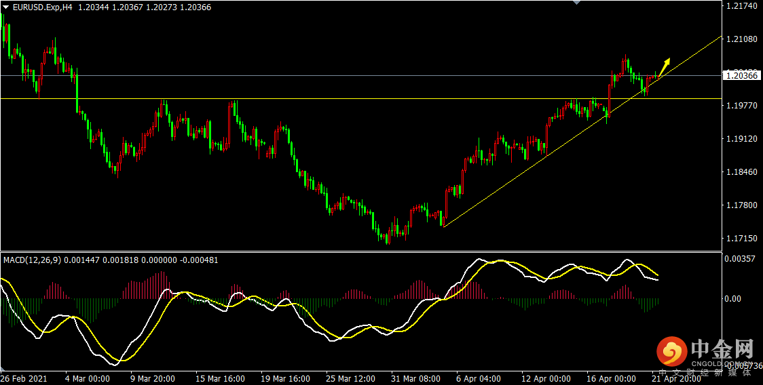Click the MACD value -0.000481 in indicator header

(200, 260)
